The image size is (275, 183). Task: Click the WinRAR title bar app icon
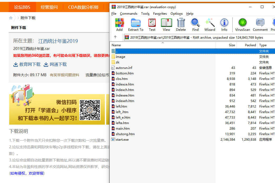click(x=114, y=7)
